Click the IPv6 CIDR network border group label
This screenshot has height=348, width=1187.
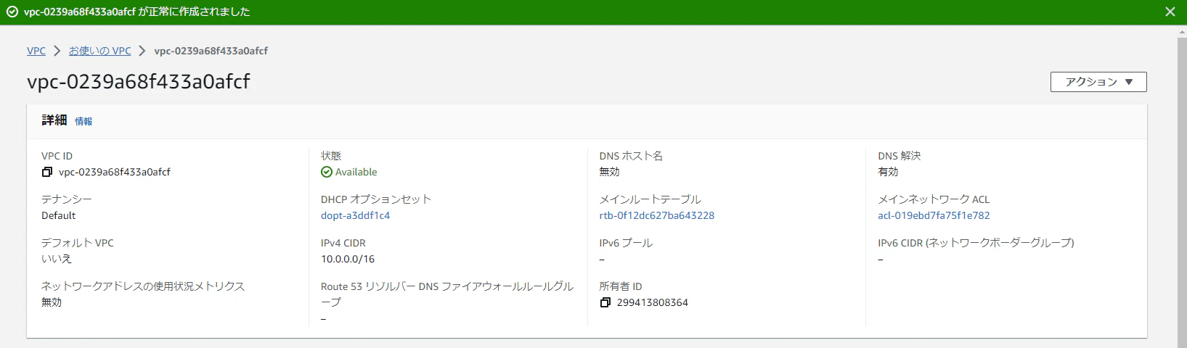coord(976,243)
